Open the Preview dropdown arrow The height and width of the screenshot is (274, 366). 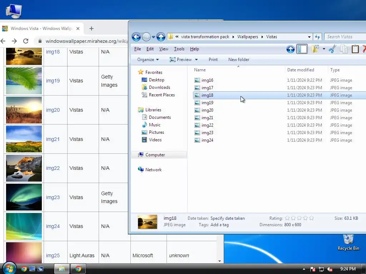click(196, 60)
